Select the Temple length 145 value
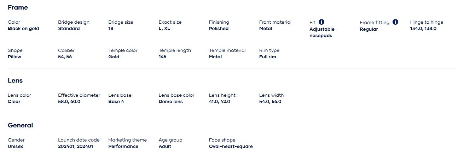458x156 pixels. 162,57
